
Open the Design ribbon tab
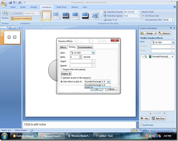[34, 7]
